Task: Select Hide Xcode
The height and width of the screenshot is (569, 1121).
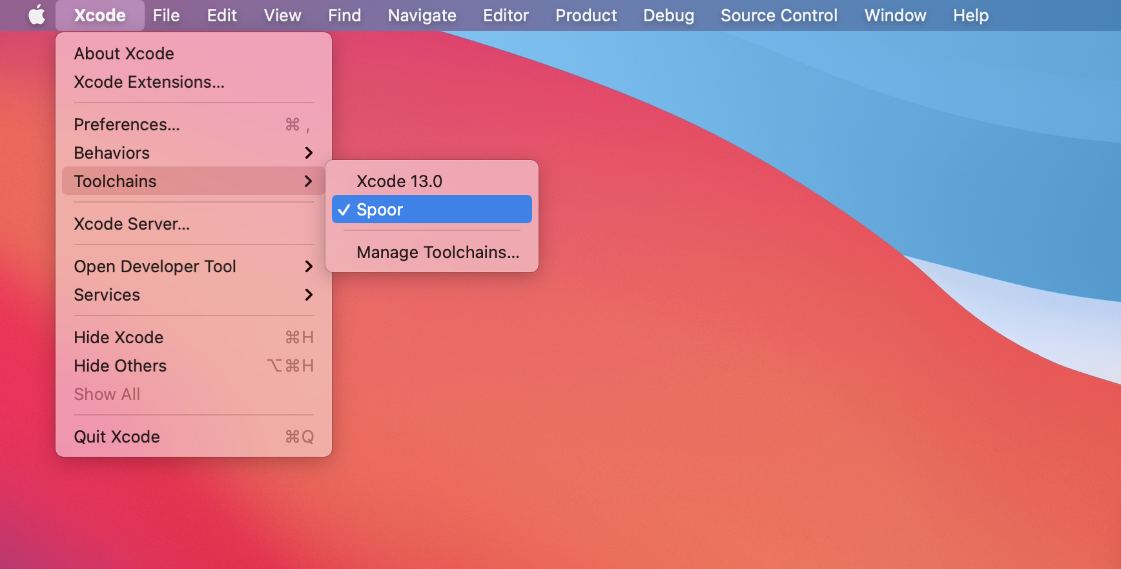Action: point(194,337)
